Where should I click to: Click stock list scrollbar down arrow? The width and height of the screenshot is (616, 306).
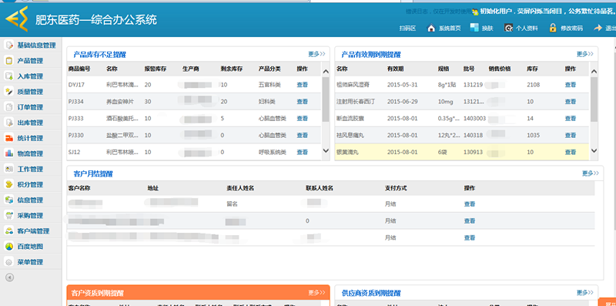[326, 150]
